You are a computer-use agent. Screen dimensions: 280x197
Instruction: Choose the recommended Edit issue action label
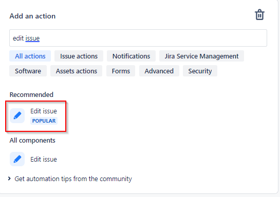pyautogui.click(x=44, y=111)
